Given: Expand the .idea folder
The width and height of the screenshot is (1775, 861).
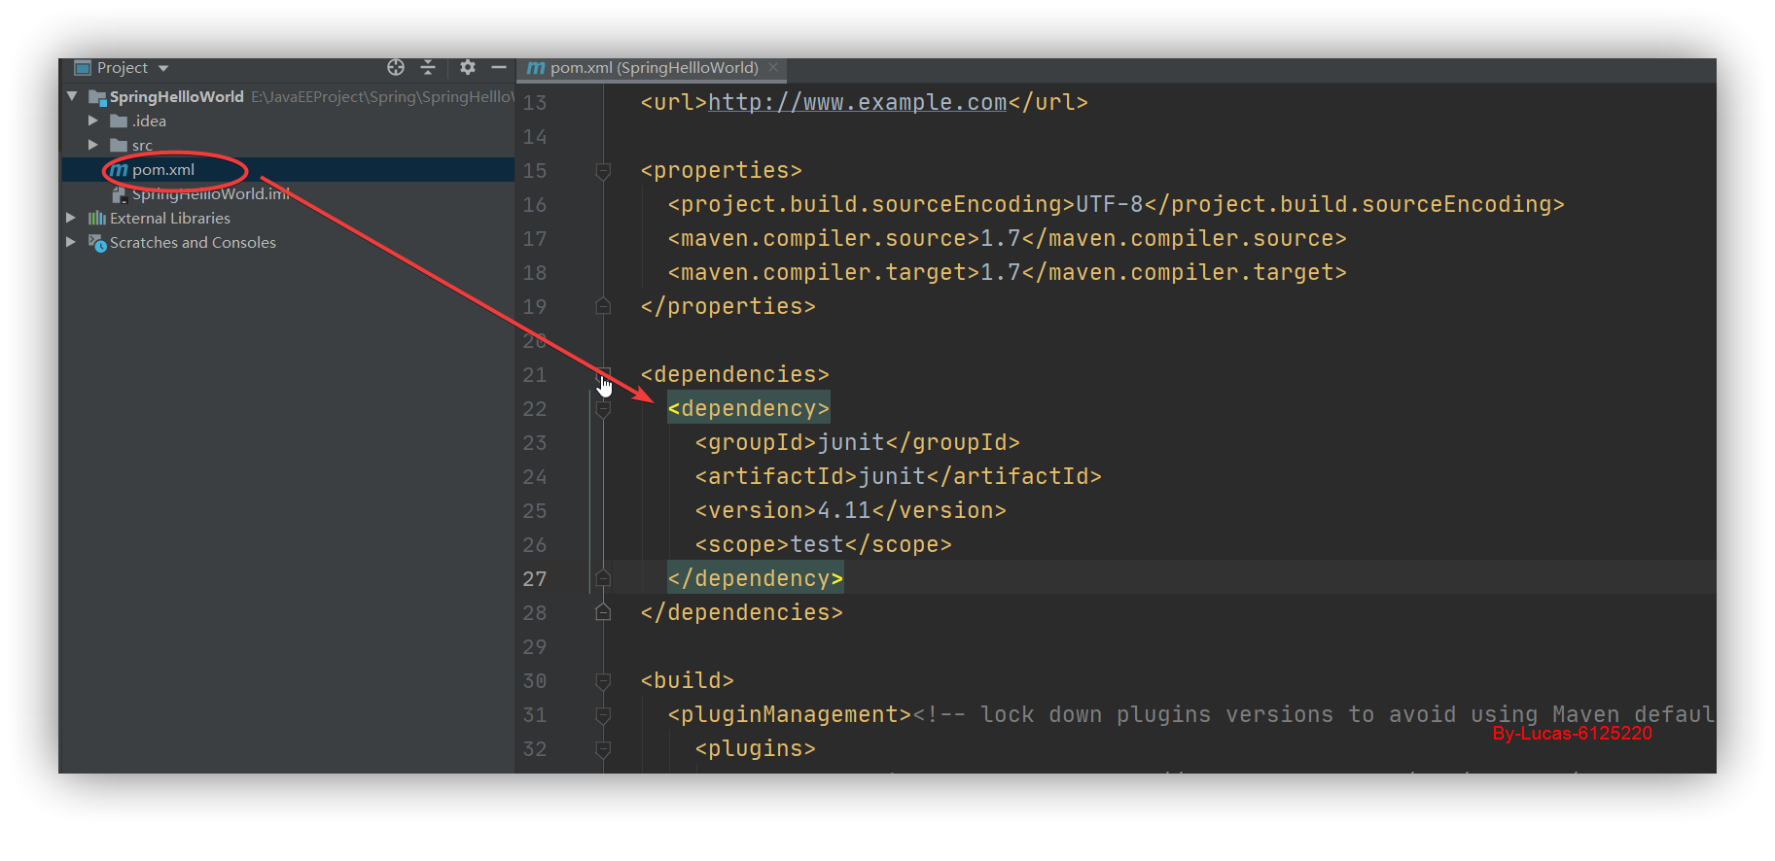Looking at the screenshot, I should 93,121.
